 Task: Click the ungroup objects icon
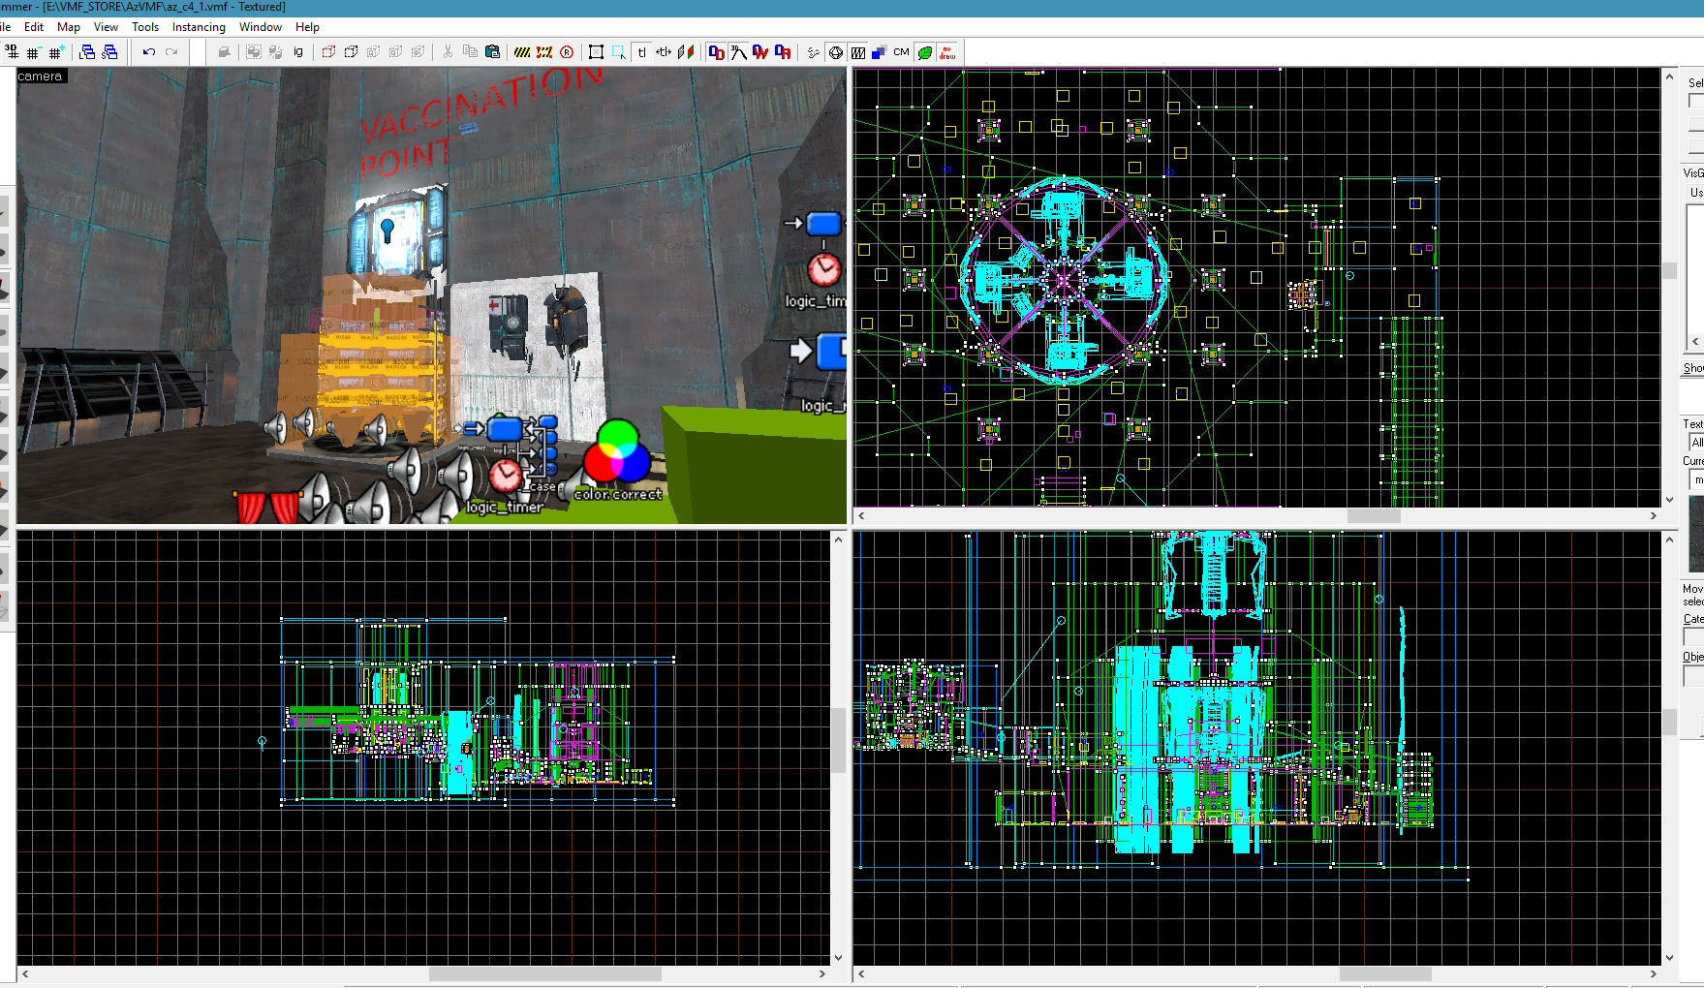[275, 52]
